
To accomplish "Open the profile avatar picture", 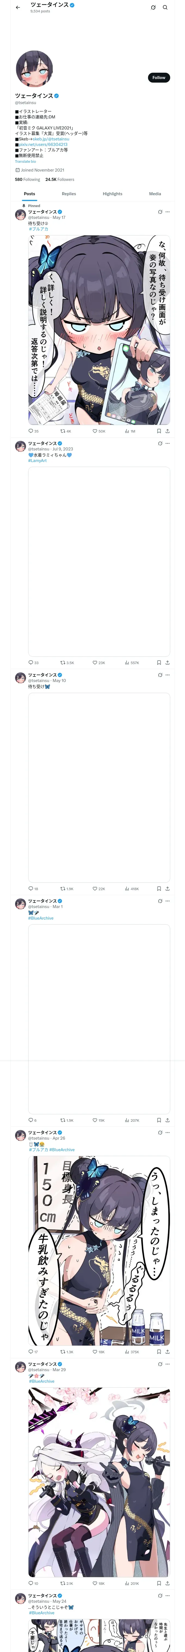I will pos(34,69).
